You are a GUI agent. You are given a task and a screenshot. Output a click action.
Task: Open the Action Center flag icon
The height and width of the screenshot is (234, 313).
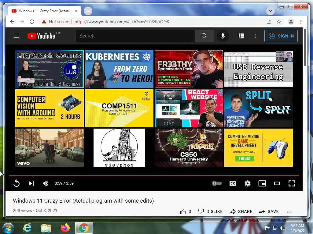[x=267, y=228]
